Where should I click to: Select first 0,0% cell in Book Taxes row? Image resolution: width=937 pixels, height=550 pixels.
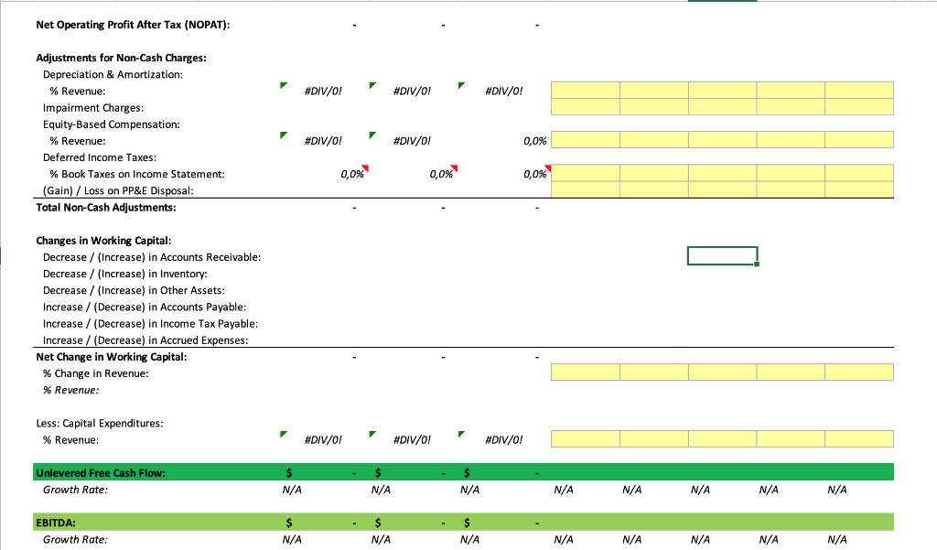352,175
